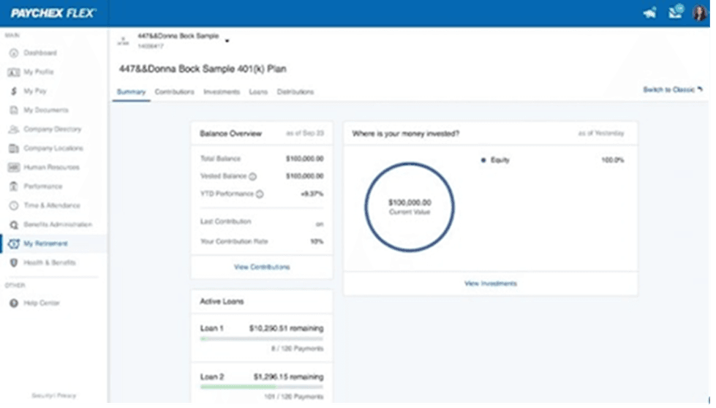Show Vested Balance info tooltip icon
The image size is (716, 408).
tap(252, 176)
